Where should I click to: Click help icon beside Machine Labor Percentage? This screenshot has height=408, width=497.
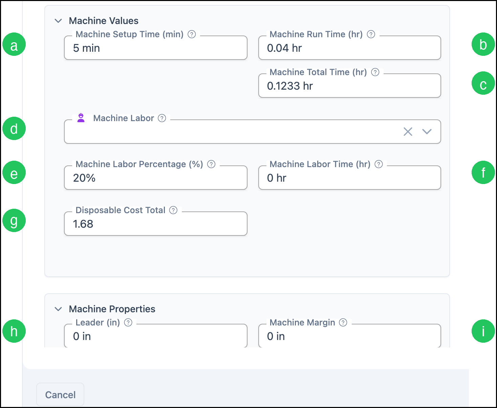(211, 164)
